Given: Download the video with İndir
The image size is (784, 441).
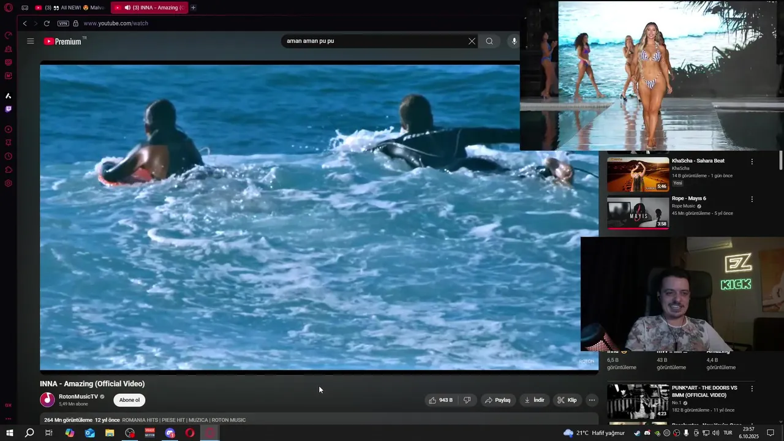Looking at the screenshot, I should tap(534, 400).
